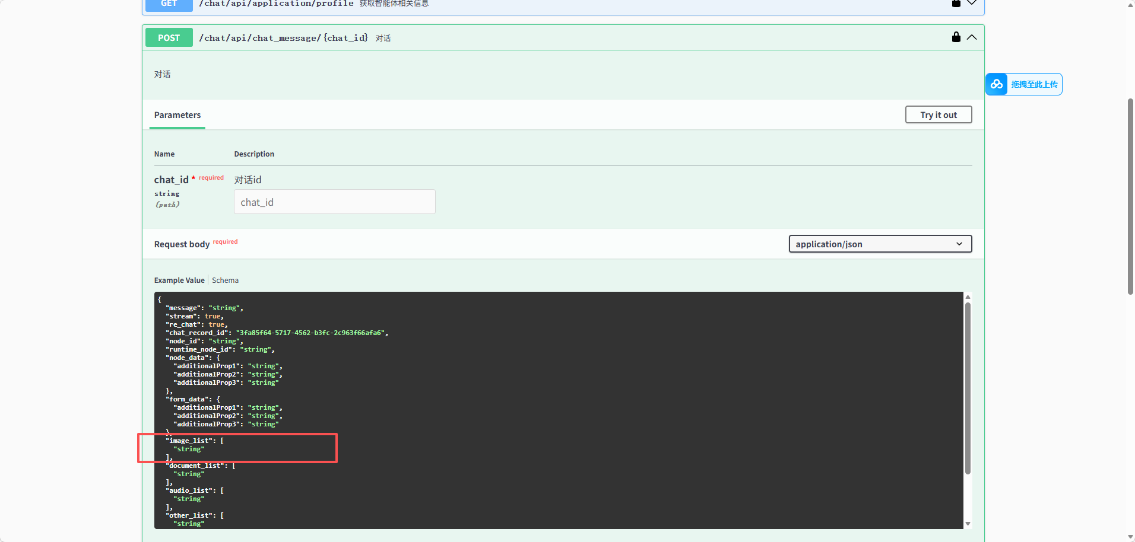Click the blue GET method badge
This screenshot has height=542, width=1135.
pos(169,4)
